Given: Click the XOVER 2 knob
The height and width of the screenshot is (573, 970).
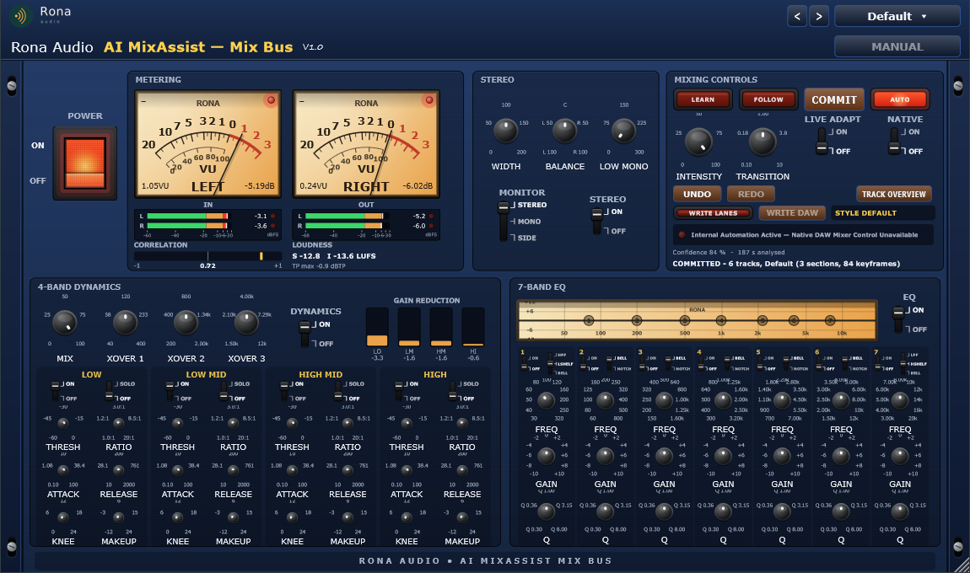Looking at the screenshot, I should (186, 322).
